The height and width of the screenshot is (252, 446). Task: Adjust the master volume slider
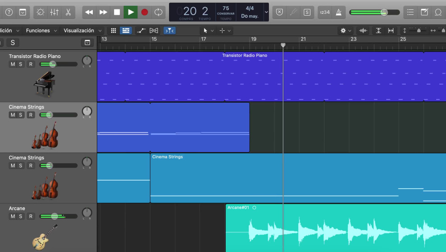(x=375, y=12)
